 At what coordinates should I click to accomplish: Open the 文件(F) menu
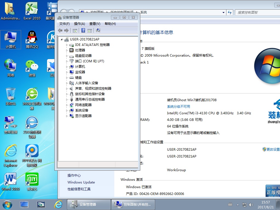coord(65,24)
